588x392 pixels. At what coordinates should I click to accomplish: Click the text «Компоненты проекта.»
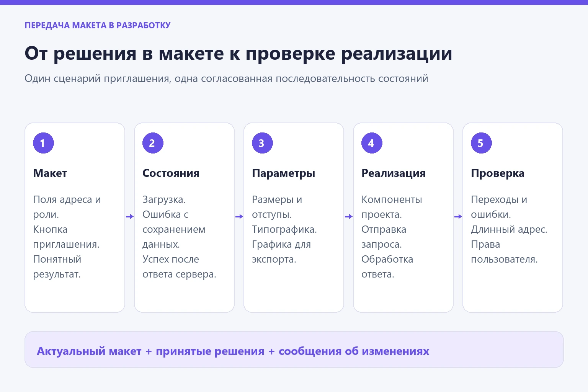[x=392, y=207]
